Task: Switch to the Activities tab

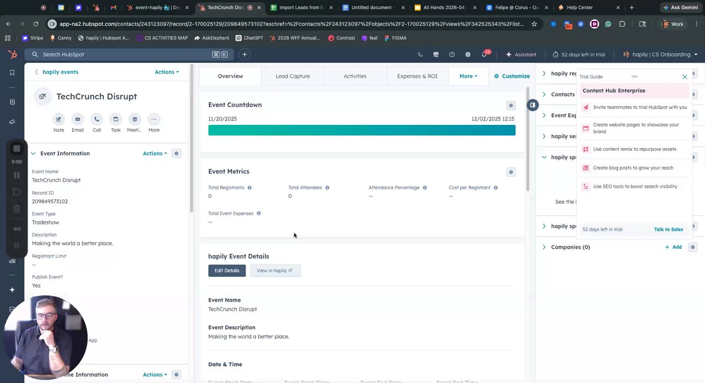Action: 355,76
